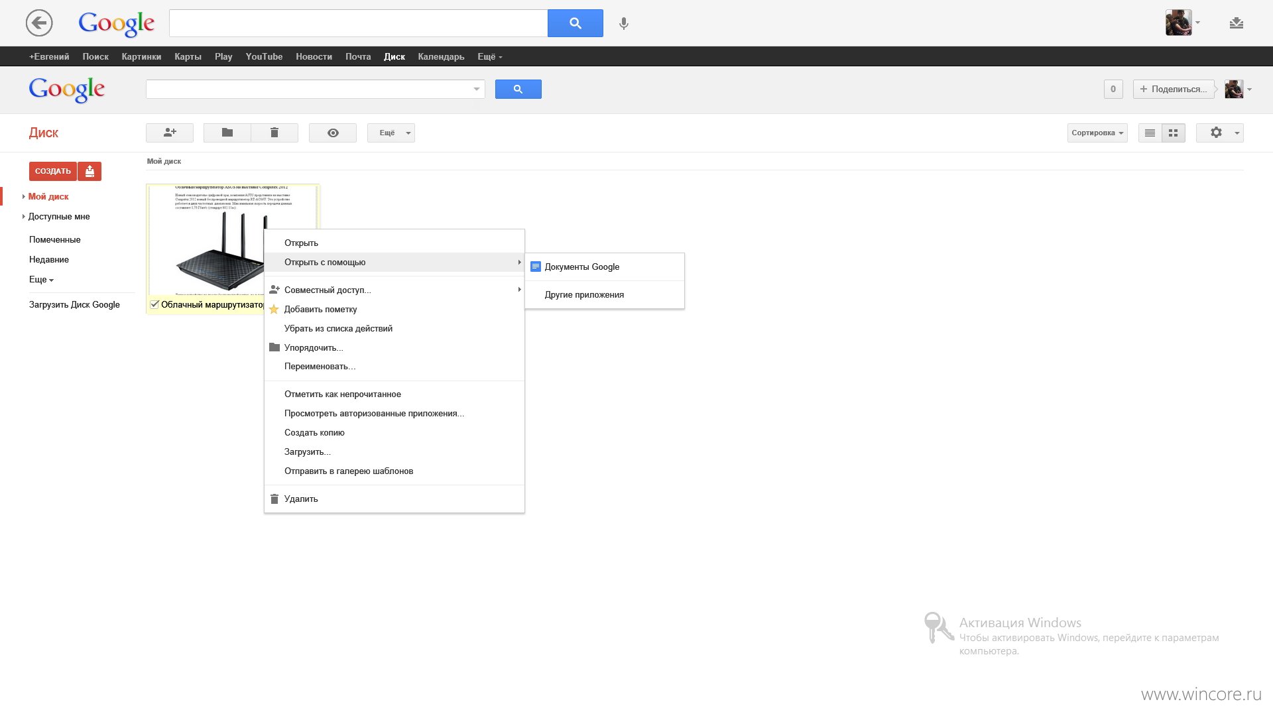The height and width of the screenshot is (716, 1273).
Task: Click the top Google logo
Action: coord(116,24)
